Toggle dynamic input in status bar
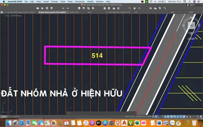This screenshot has height=127, width=203. [165, 117]
